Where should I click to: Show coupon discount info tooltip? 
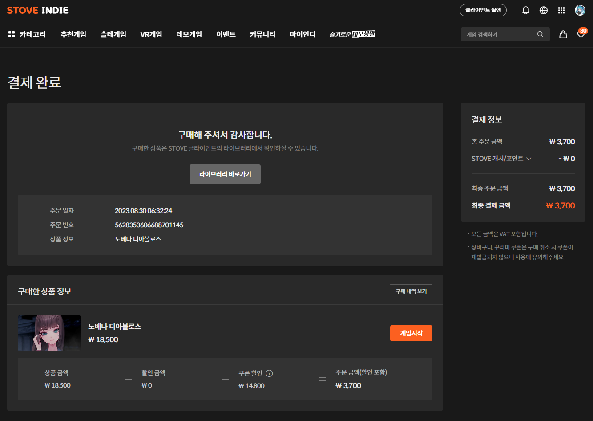click(x=269, y=373)
